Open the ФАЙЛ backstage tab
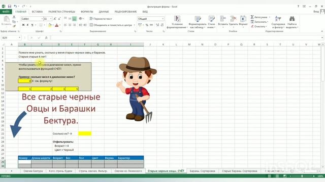The image size is (325, 182). click(6, 12)
